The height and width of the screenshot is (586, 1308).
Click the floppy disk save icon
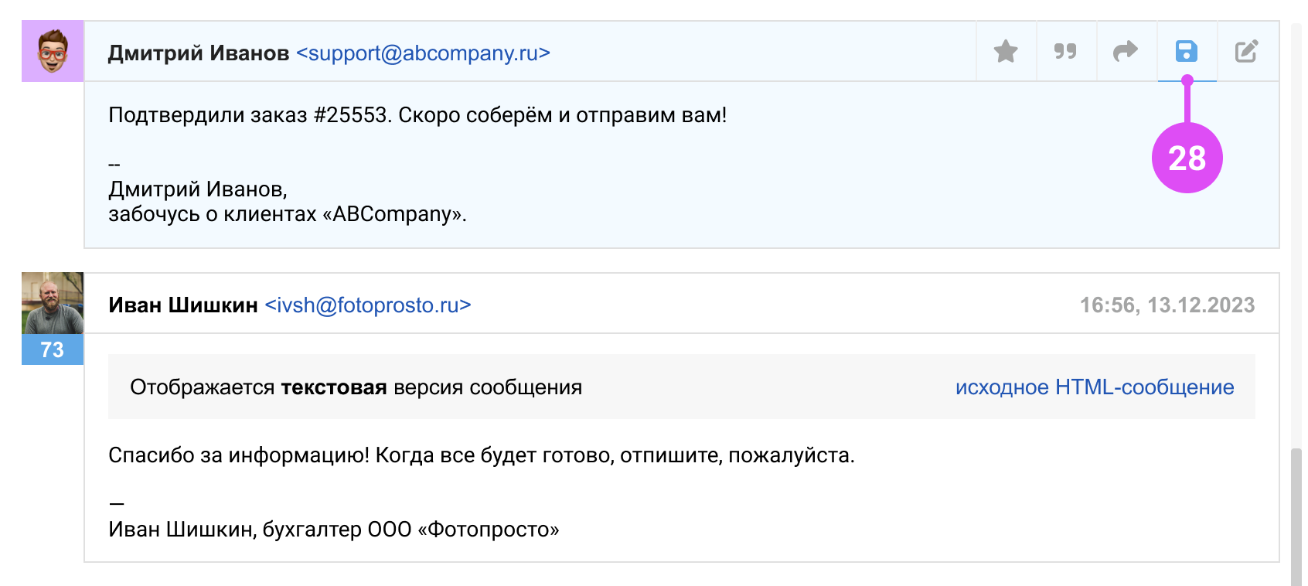coord(1187,52)
